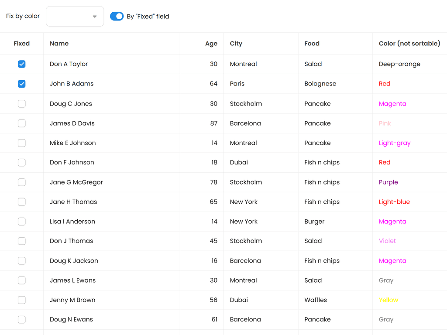The image size is (447, 335).
Task: Mark Lisa I Anderson row as fixed
Action: tap(21, 222)
